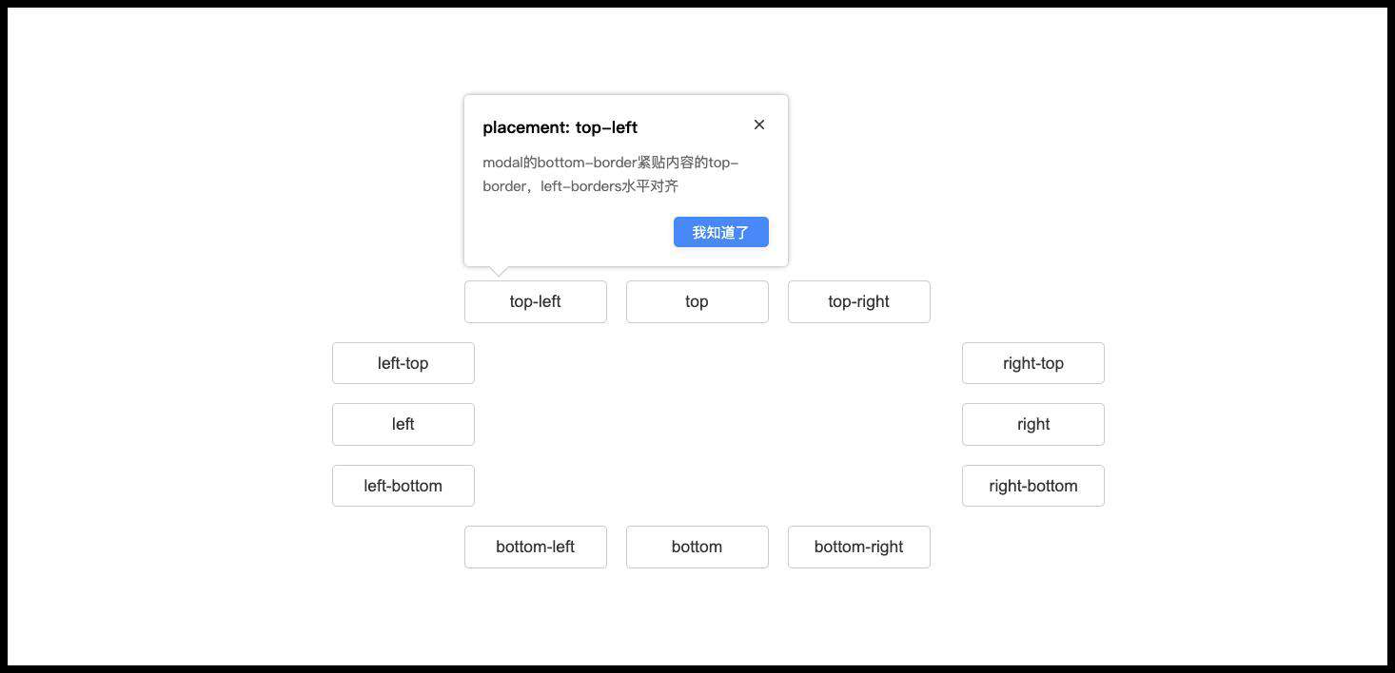
Task: Click the empty center area between placement buttons
Action: [718, 424]
